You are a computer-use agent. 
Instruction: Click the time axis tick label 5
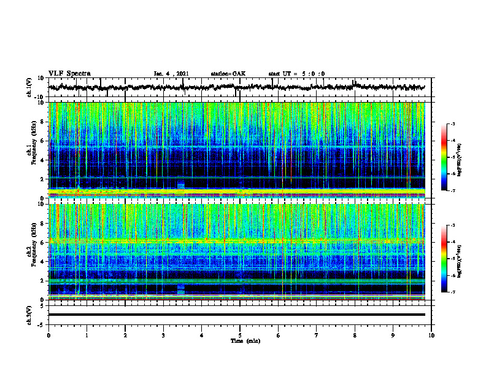(240, 335)
